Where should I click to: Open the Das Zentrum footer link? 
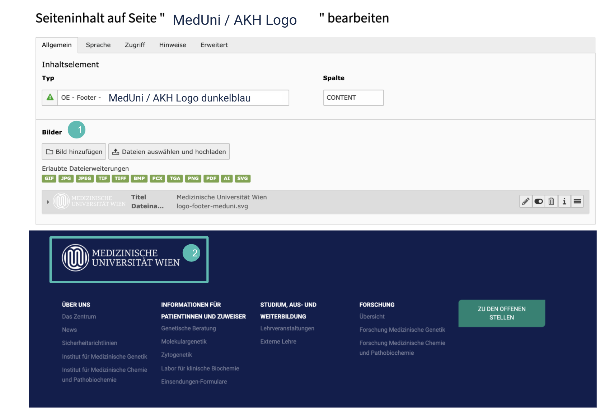pyautogui.click(x=79, y=317)
